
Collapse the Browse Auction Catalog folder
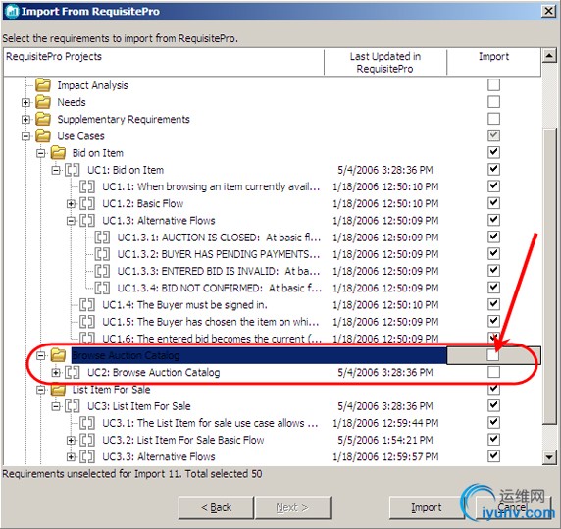point(41,355)
